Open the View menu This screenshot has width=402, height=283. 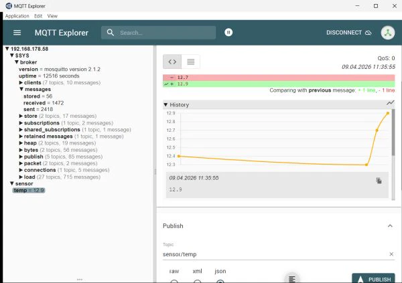click(x=52, y=15)
